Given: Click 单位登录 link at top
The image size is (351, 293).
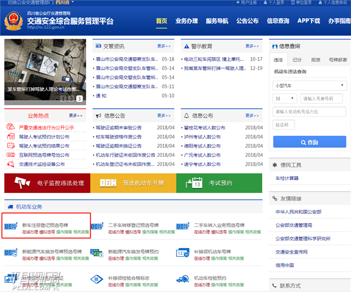Looking at the screenshot, I should pos(301,3).
